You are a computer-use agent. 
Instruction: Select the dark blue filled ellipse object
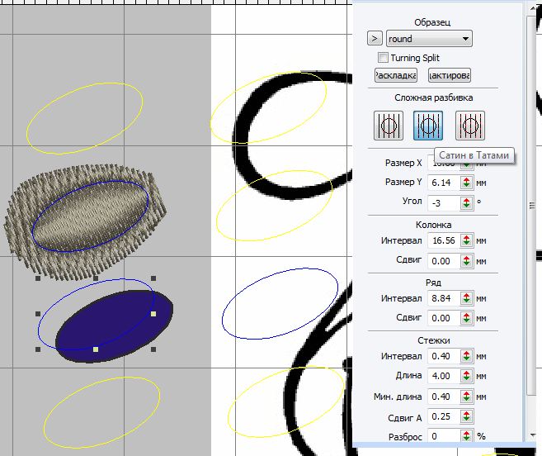click(x=115, y=326)
